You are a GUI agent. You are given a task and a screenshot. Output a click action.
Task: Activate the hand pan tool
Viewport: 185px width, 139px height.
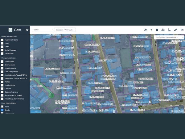(x=157, y=30)
